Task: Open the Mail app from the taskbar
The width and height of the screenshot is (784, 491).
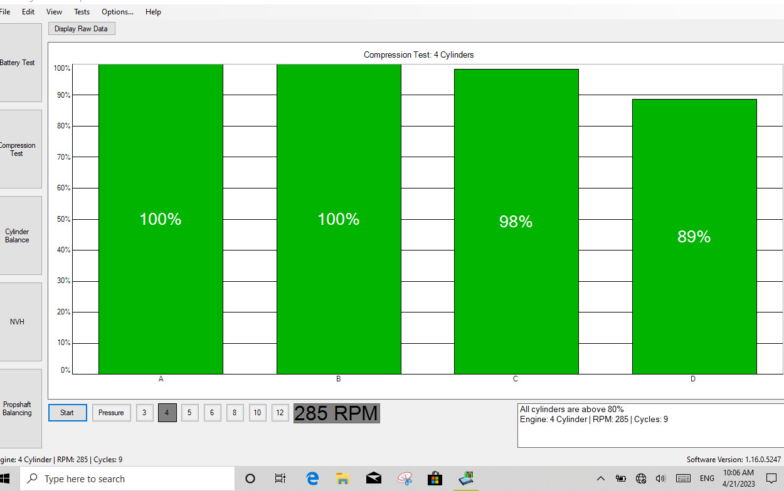Action: 373,479
